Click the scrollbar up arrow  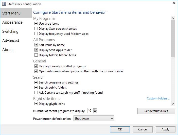(x=173, y=18)
